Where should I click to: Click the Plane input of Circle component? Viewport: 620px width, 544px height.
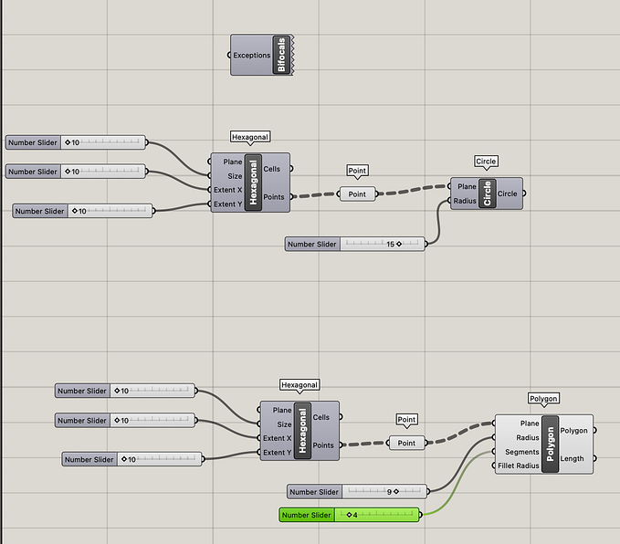pos(467,186)
